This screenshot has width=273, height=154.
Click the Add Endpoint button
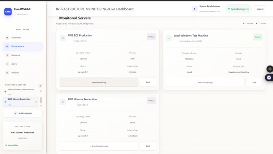coord(22,113)
